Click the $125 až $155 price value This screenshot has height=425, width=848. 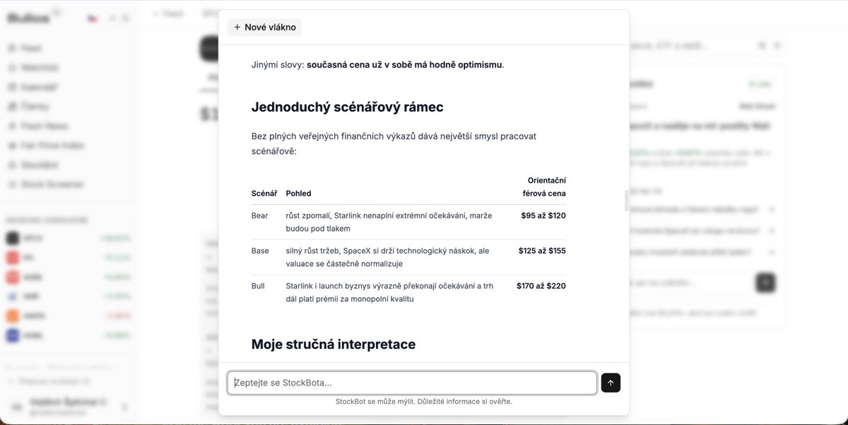542,251
